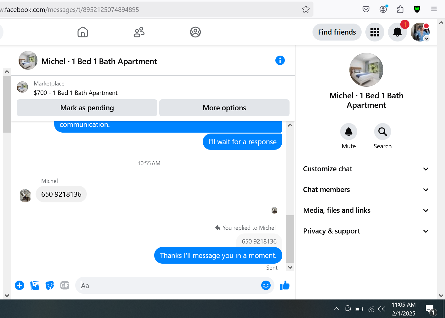
Task: Open Wi-Fi network tray icon
Action: point(371,309)
